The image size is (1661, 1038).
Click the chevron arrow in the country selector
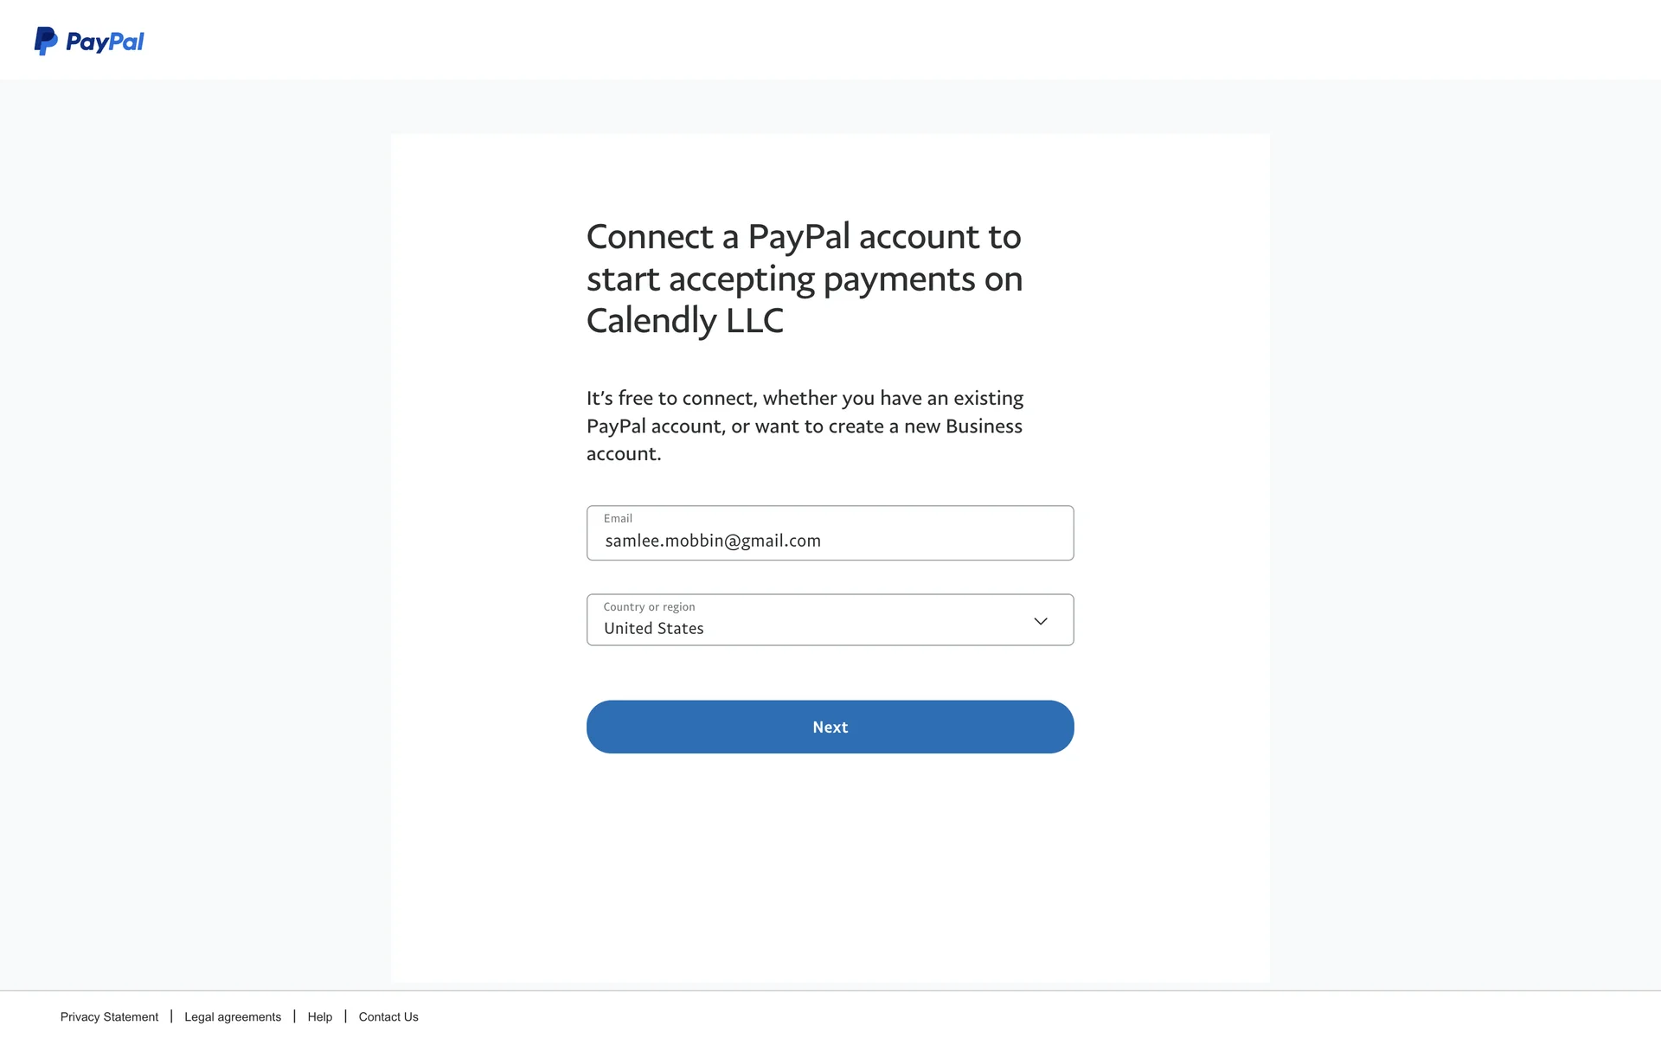coord(1041,621)
